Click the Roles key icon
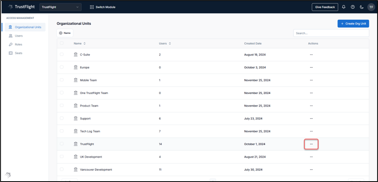The width and height of the screenshot is (378, 182). click(x=10, y=44)
